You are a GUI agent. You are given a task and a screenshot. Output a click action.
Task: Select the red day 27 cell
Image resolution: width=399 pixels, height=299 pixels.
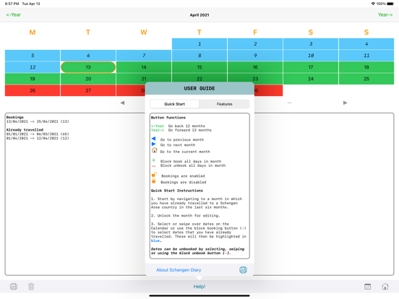tap(88, 90)
